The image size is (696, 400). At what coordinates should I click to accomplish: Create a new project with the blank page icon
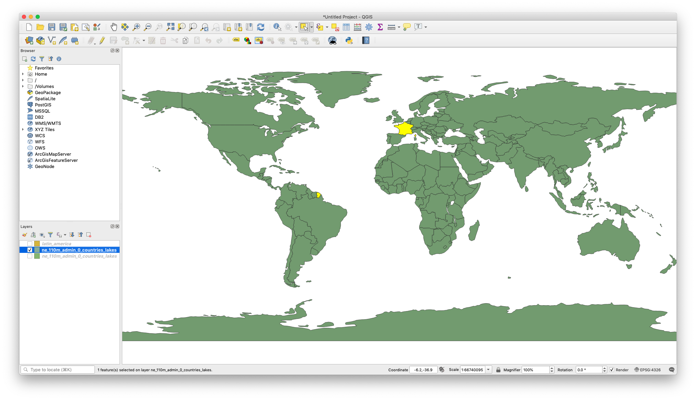(x=29, y=27)
